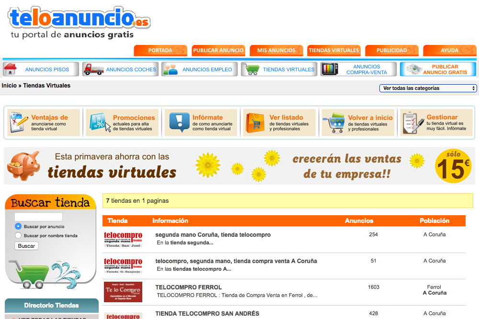The height and width of the screenshot is (319, 479).
Task: Click the Ferrol A Coruña location cell
Action: click(434, 290)
